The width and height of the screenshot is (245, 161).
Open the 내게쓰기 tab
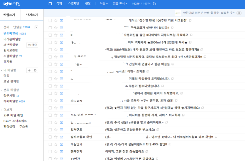32,15
